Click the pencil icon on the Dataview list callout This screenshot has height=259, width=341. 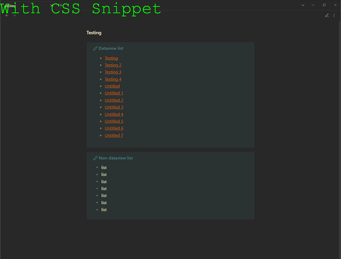tap(95, 48)
